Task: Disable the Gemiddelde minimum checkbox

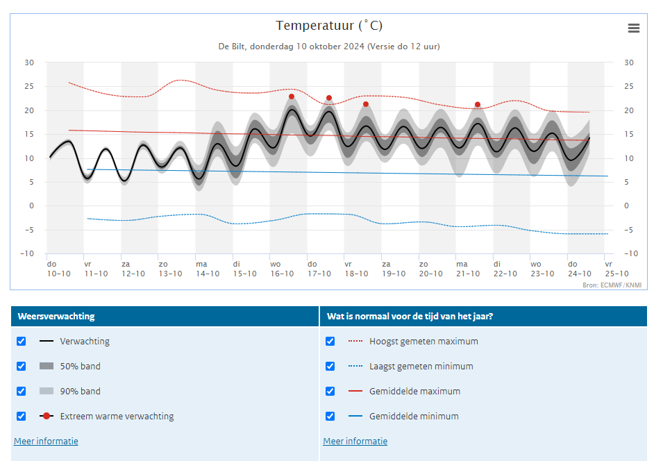Action: coord(330,416)
